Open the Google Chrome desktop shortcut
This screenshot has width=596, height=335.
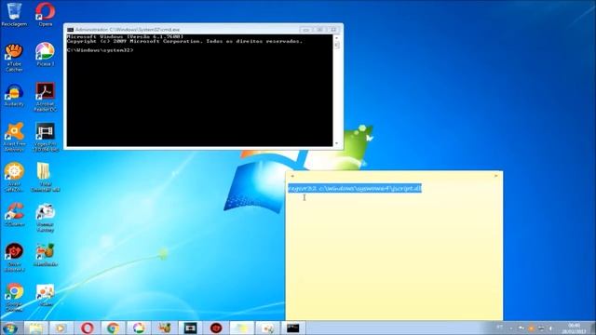point(15,298)
